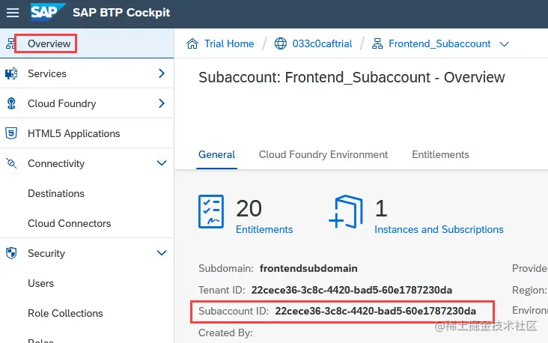
Task: Expand the Services menu chevron
Action: point(162,73)
